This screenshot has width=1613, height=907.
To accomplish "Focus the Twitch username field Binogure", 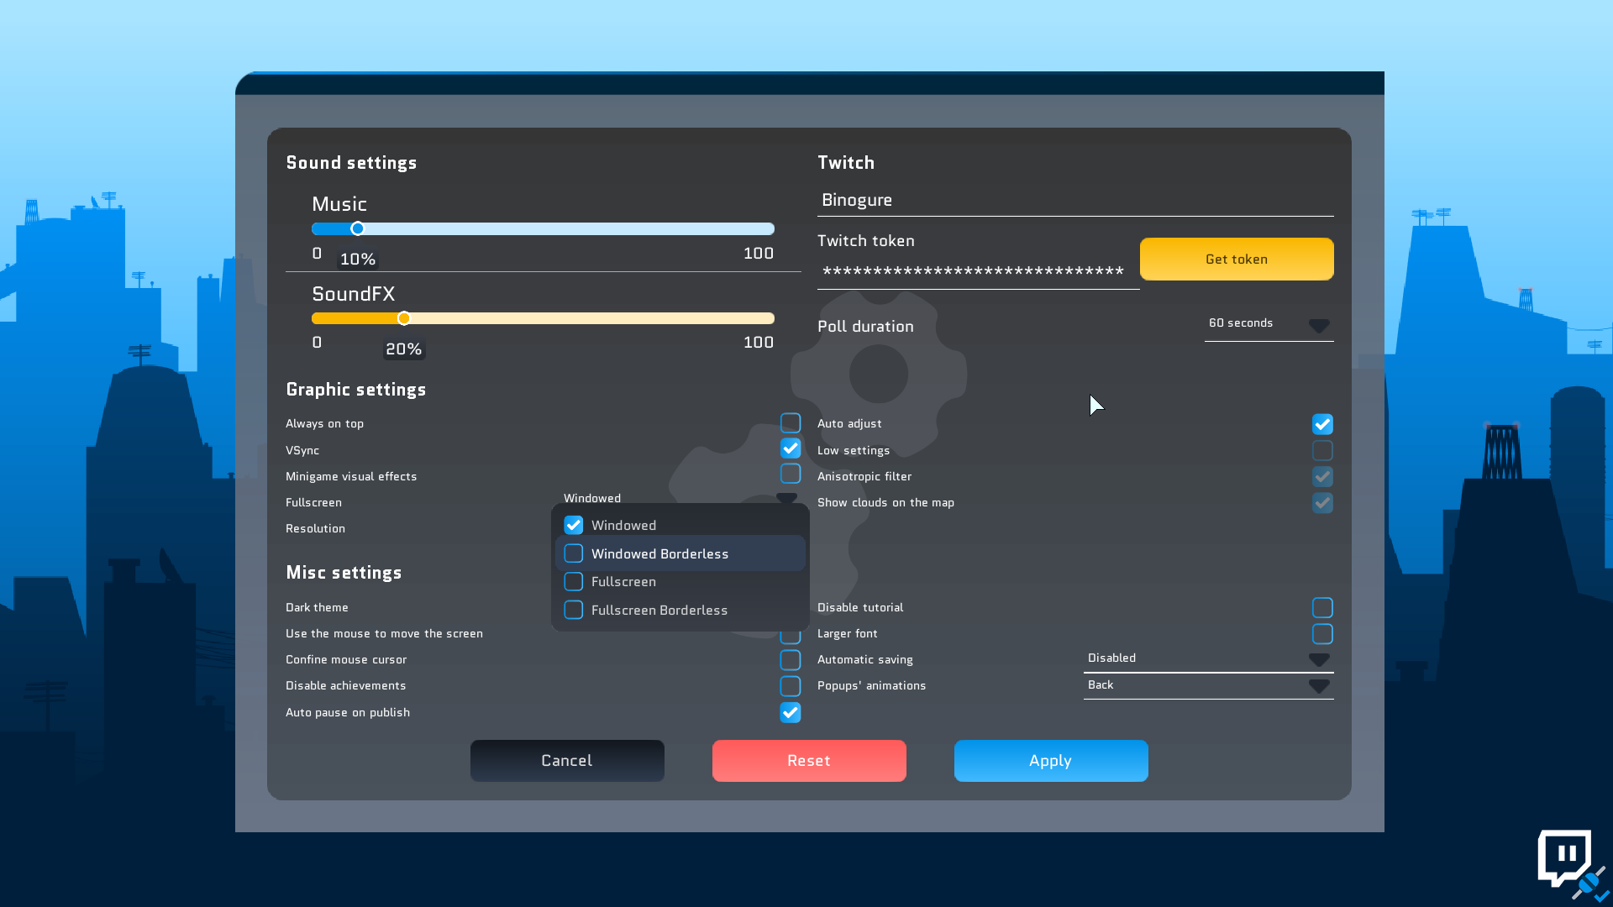I will (1075, 200).
